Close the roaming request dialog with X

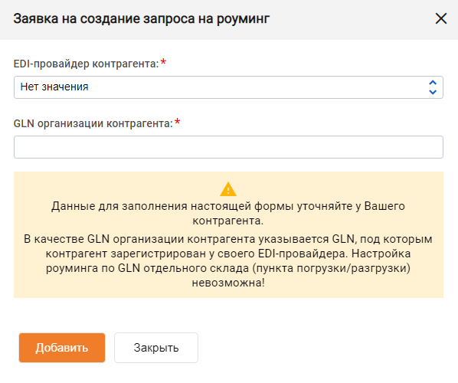[440, 18]
